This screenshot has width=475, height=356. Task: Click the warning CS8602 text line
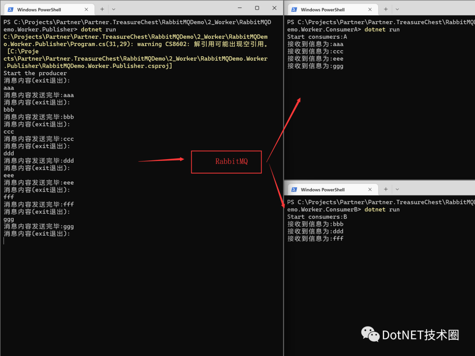coord(135,44)
